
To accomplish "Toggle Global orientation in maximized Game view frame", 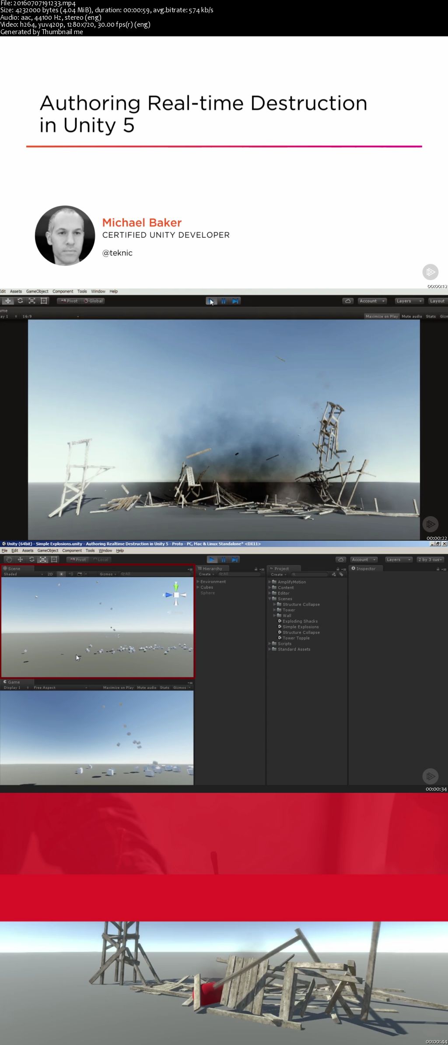I will pyautogui.click(x=94, y=301).
